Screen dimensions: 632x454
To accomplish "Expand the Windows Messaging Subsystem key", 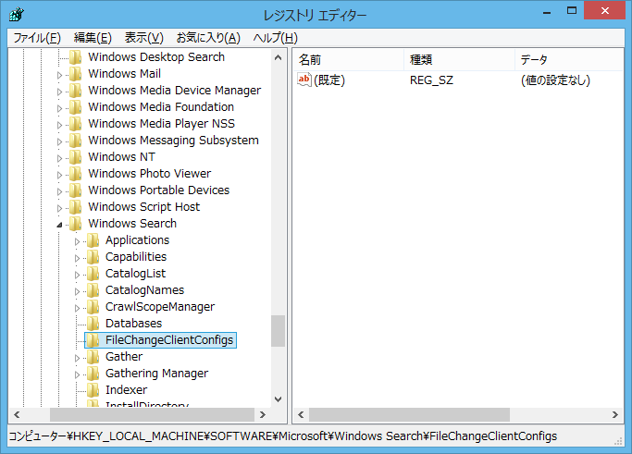I will pos(59,141).
